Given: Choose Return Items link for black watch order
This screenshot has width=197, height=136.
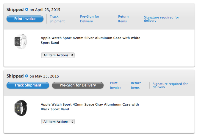Looking at the screenshot, I should click(x=136, y=85).
